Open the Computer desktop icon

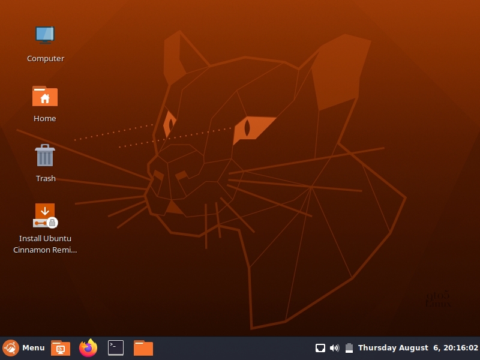[45, 35]
